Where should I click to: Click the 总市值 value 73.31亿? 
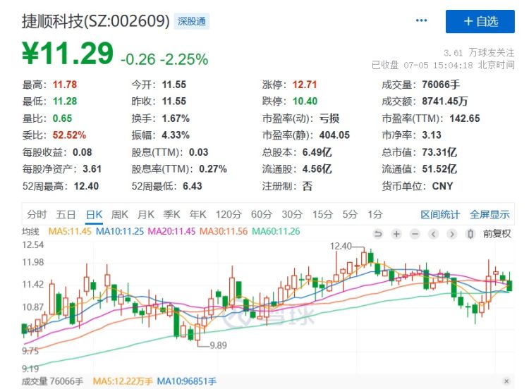[x=439, y=152]
